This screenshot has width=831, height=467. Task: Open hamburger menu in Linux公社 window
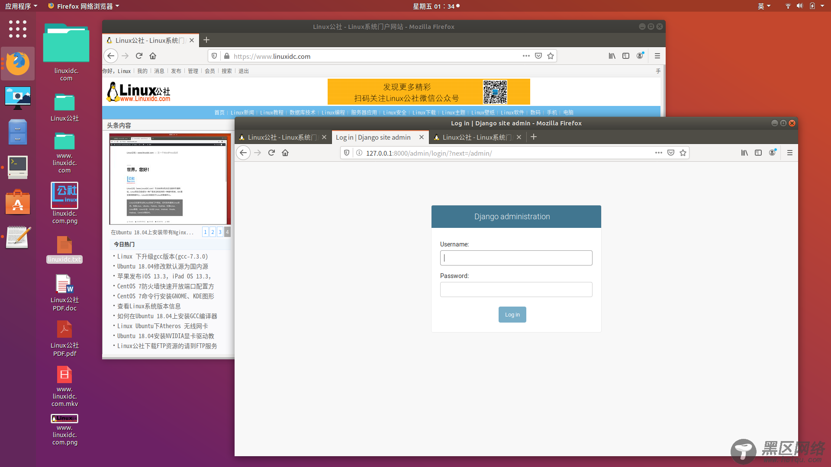657,56
